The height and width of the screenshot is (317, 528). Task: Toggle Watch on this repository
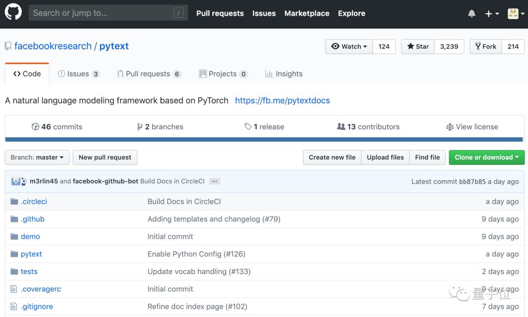tap(349, 46)
